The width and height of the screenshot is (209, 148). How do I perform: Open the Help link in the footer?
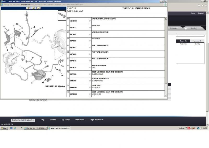43,120
